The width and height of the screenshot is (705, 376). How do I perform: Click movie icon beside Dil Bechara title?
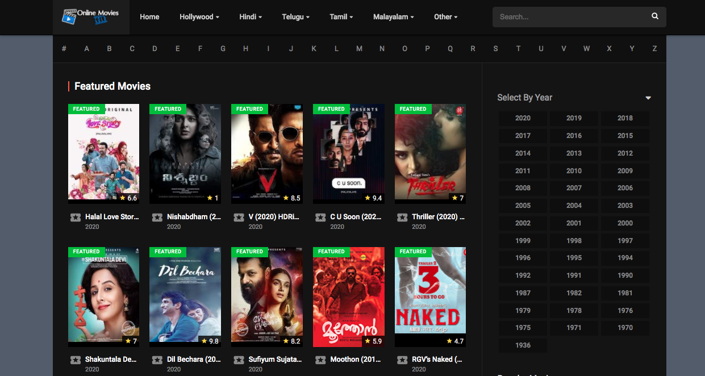click(157, 360)
